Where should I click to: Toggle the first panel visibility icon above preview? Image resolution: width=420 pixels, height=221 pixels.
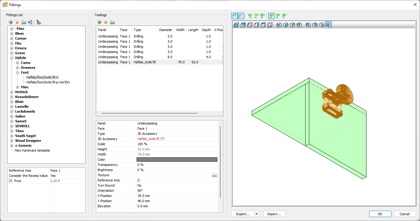234,16
